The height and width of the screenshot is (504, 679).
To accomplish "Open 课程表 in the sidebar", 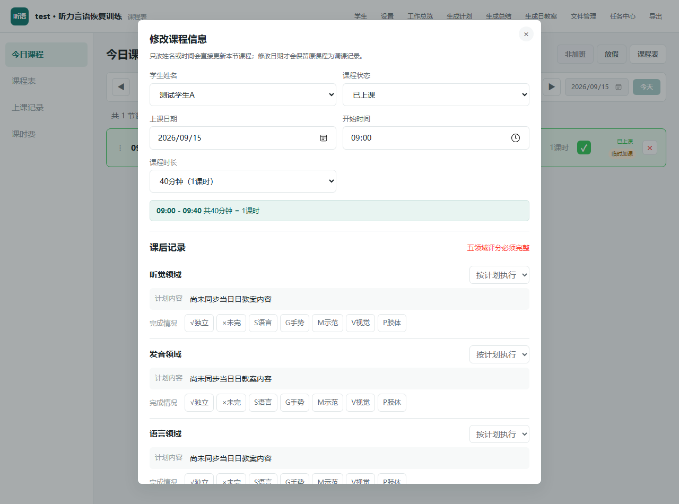I will pos(46,81).
